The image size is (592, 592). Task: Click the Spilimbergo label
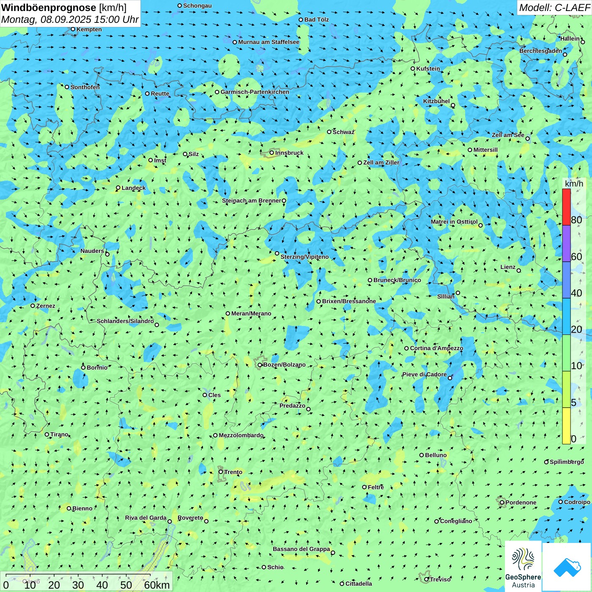567,462
